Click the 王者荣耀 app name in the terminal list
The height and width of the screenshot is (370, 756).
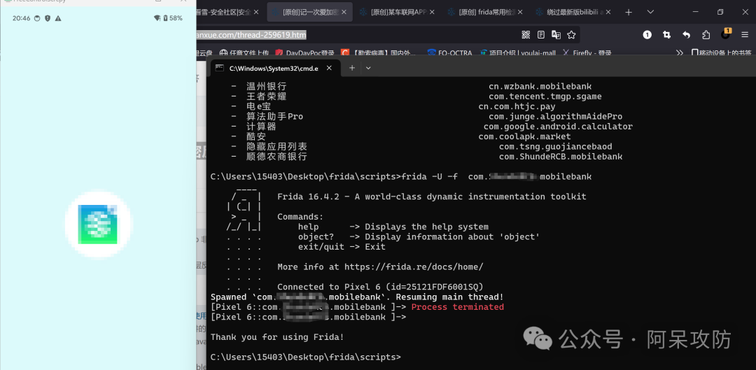click(266, 97)
